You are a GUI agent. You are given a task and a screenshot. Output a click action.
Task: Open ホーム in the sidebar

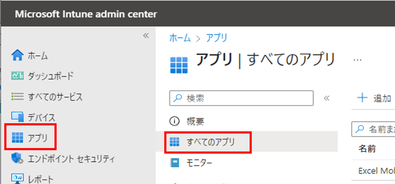tap(38, 56)
